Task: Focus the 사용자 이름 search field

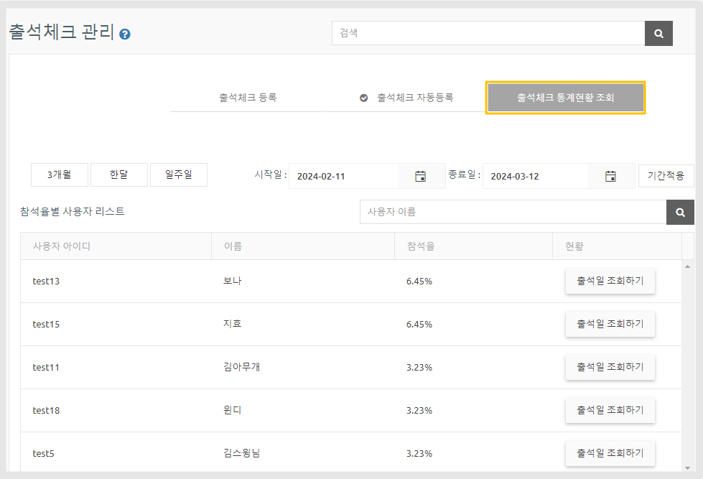Action: [x=513, y=212]
